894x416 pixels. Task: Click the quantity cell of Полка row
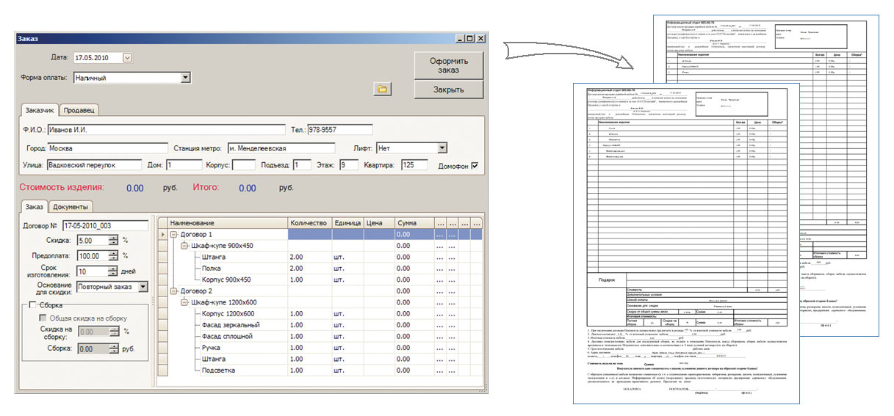[309, 269]
